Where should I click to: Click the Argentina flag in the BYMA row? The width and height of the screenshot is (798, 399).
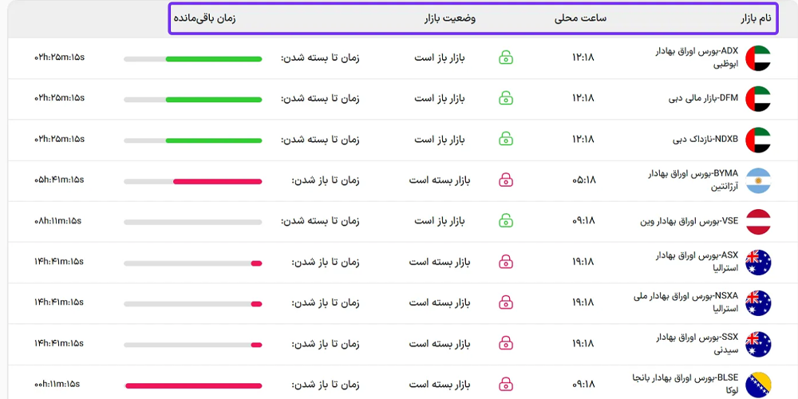point(757,180)
